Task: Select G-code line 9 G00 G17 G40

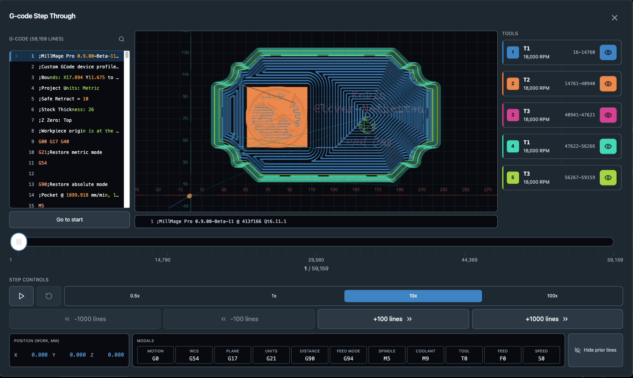Action: (67, 142)
